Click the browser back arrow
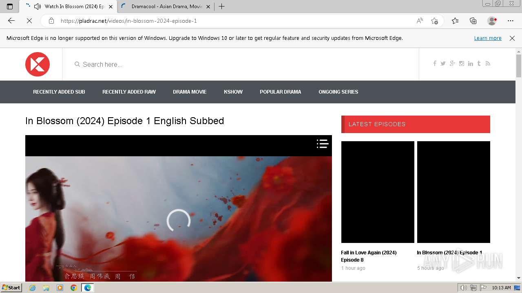This screenshot has width=522, height=293. click(x=11, y=21)
